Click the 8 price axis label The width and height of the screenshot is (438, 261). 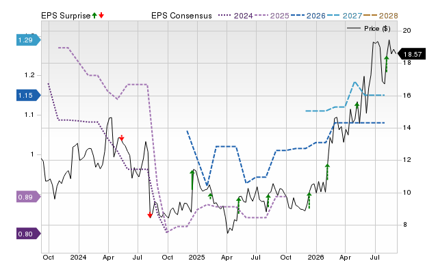[x=404, y=225]
